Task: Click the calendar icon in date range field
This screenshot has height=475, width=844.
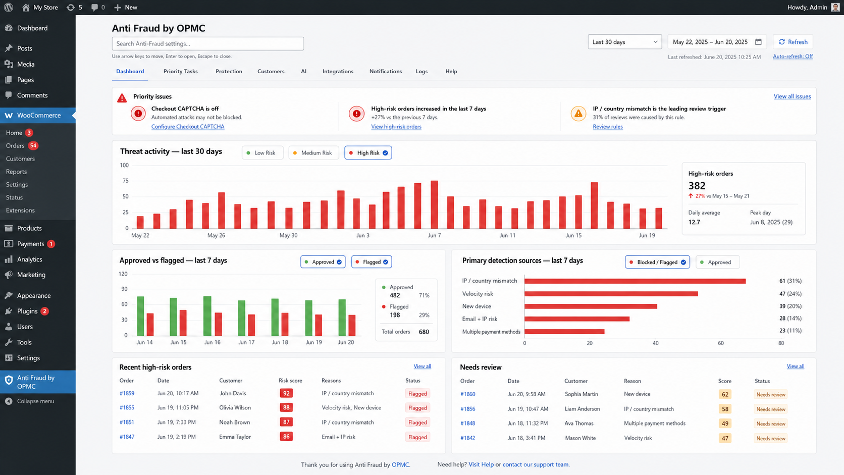Action: coord(758,42)
